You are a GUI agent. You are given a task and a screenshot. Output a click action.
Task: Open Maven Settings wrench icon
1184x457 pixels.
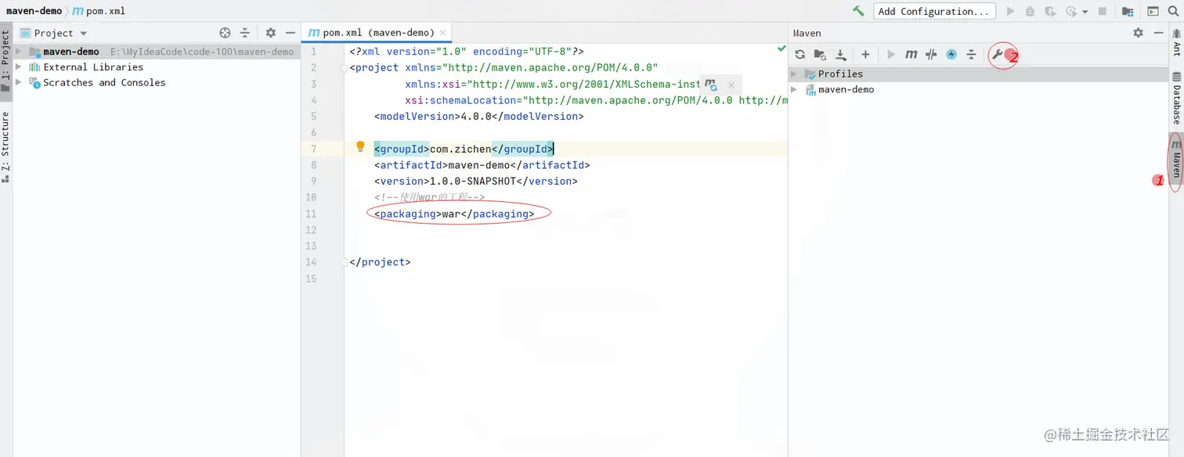[997, 54]
